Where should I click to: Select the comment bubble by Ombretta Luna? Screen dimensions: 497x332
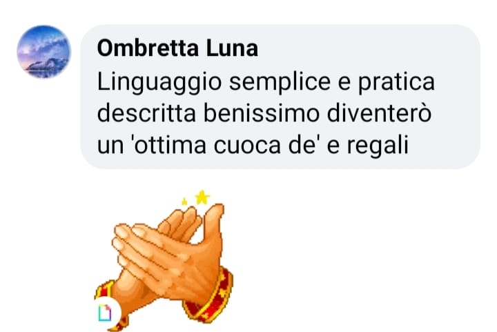(x=280, y=97)
